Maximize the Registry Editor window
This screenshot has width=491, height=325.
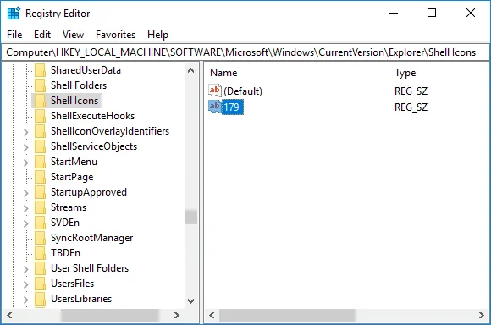tap(432, 14)
